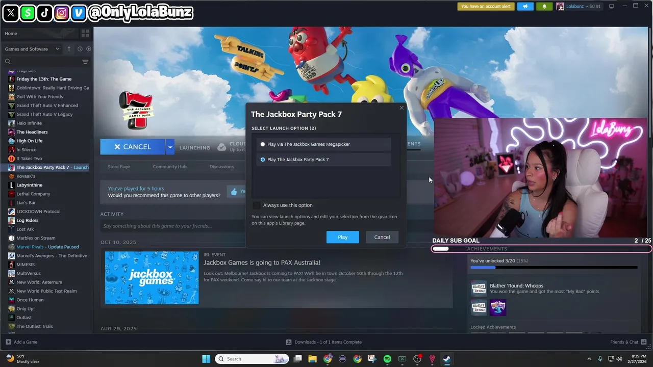Open File Explorer from the taskbar
Screen dimensions: 653x367
[x=313, y=359]
